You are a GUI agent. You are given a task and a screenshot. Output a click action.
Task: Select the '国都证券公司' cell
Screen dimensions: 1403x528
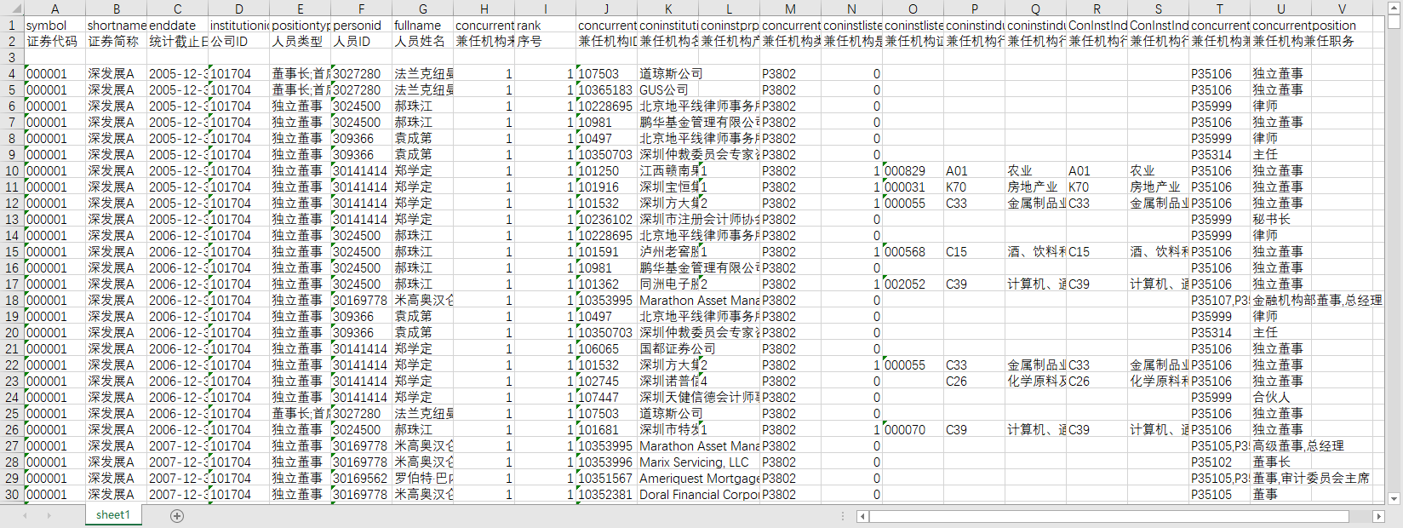point(668,348)
